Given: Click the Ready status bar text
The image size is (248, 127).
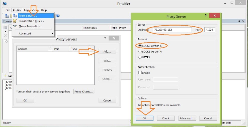Looking at the screenshot, I should tap(7, 122).
